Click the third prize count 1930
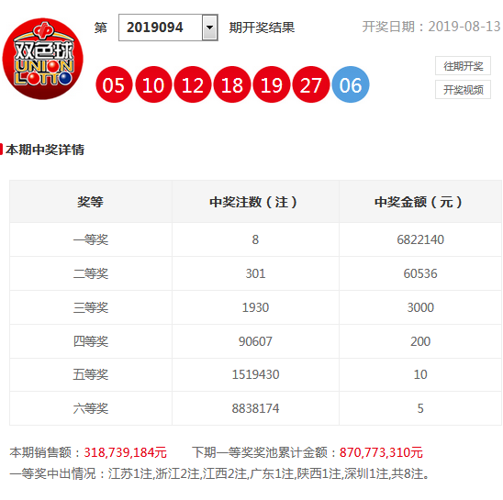 coord(255,308)
